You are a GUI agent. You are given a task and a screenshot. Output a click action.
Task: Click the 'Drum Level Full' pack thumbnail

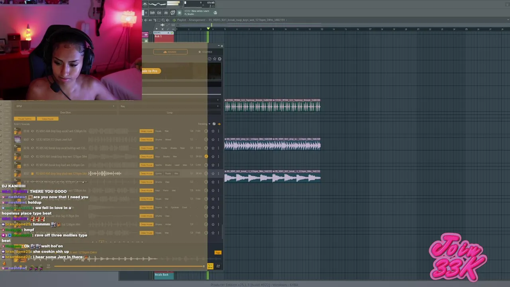tap(18, 140)
